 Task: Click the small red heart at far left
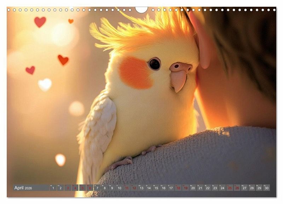[30, 70]
